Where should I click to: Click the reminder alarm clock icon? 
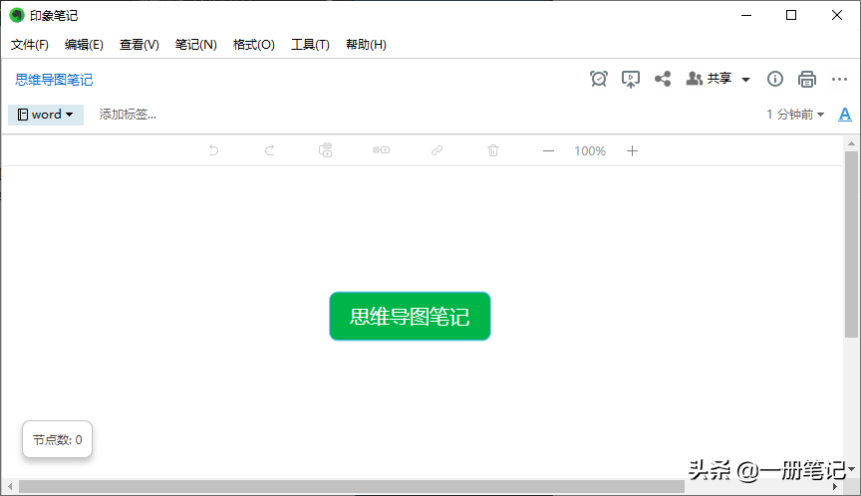pos(599,79)
